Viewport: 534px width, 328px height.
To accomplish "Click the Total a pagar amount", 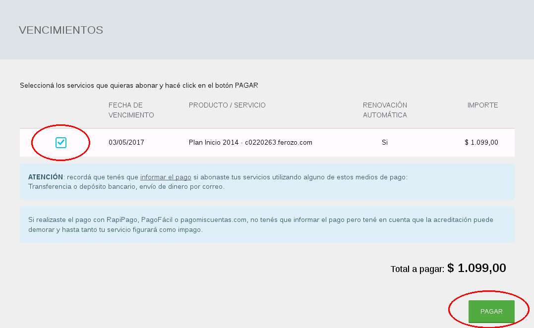I will click(x=476, y=268).
